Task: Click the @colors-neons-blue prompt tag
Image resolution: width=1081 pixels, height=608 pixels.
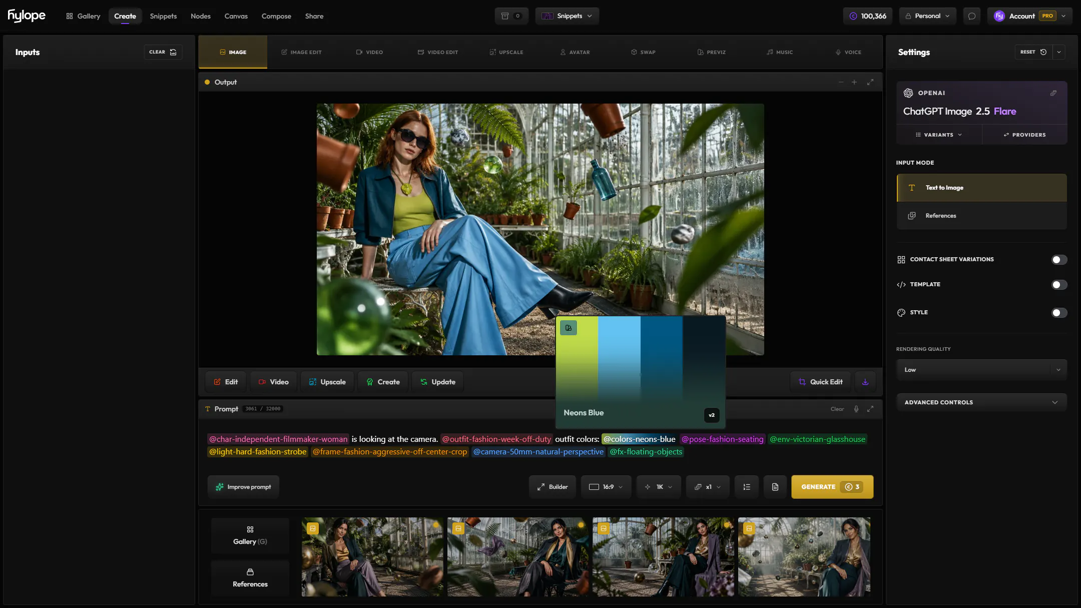Action: point(639,439)
